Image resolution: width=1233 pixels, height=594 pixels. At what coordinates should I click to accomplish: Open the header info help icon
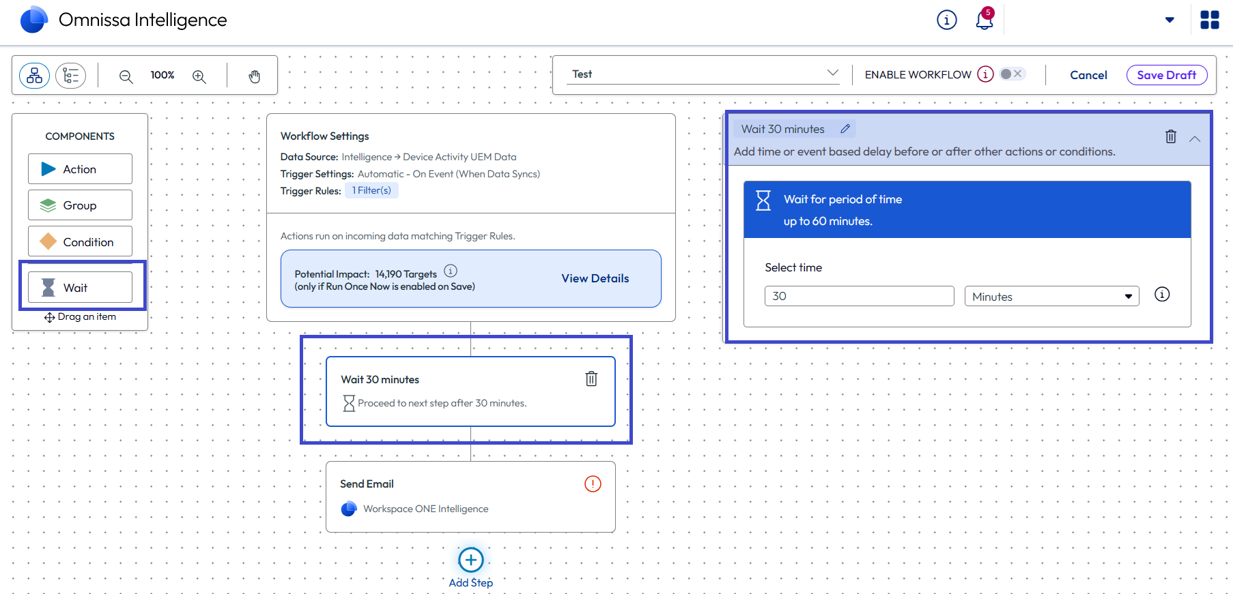[947, 20]
